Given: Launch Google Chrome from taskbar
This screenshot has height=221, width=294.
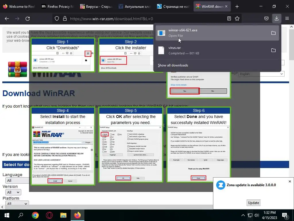Looking at the screenshot, I should coord(35,215).
